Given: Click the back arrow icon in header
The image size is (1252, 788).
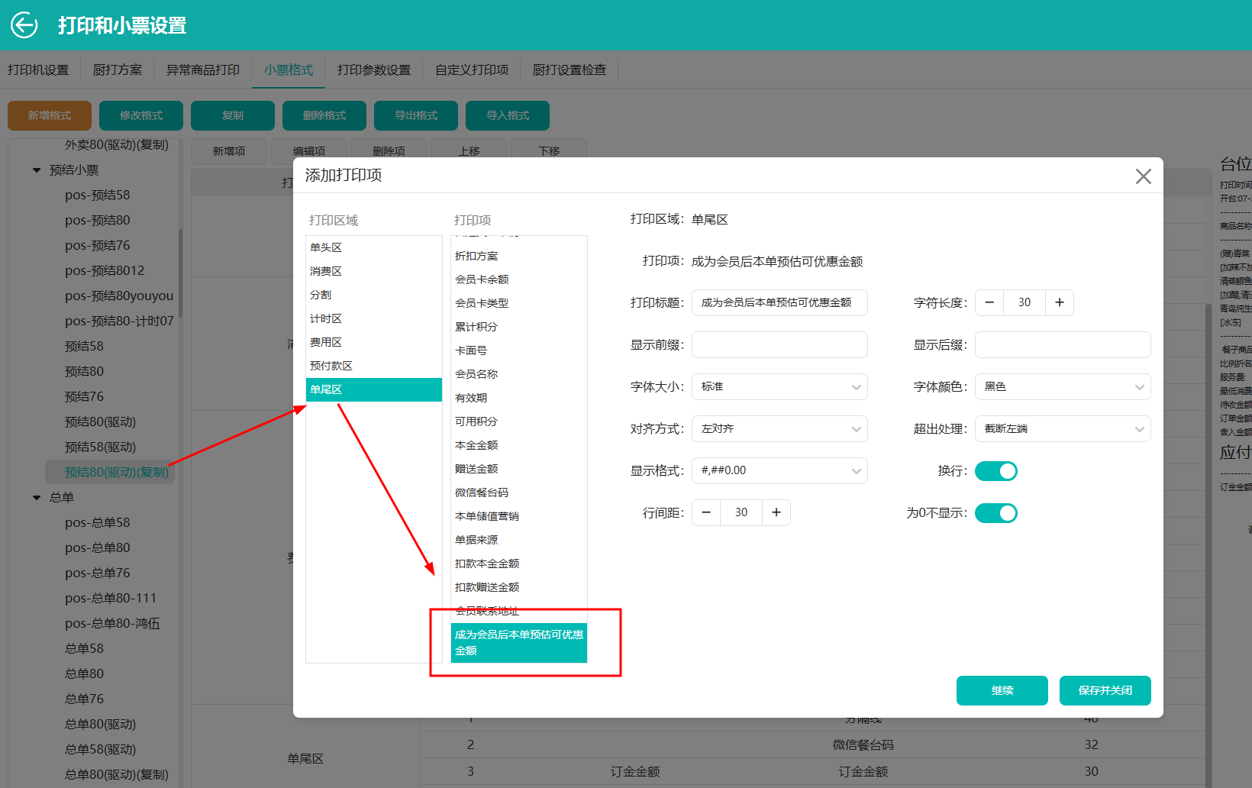Looking at the screenshot, I should [24, 25].
